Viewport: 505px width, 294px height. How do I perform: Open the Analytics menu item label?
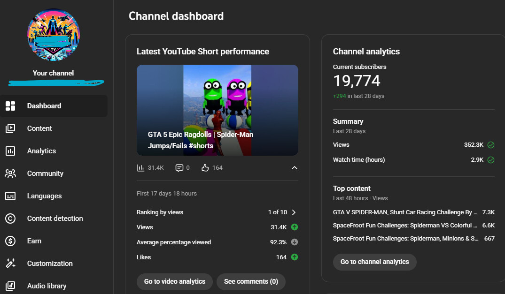[x=41, y=151]
